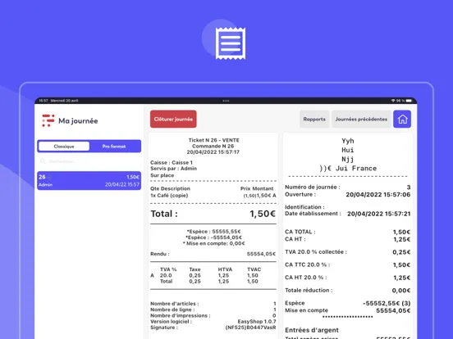Click the 'Identification :' label
The image size is (453, 339).
(304, 207)
